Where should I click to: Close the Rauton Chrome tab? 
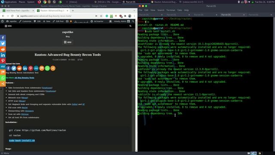[67, 10]
